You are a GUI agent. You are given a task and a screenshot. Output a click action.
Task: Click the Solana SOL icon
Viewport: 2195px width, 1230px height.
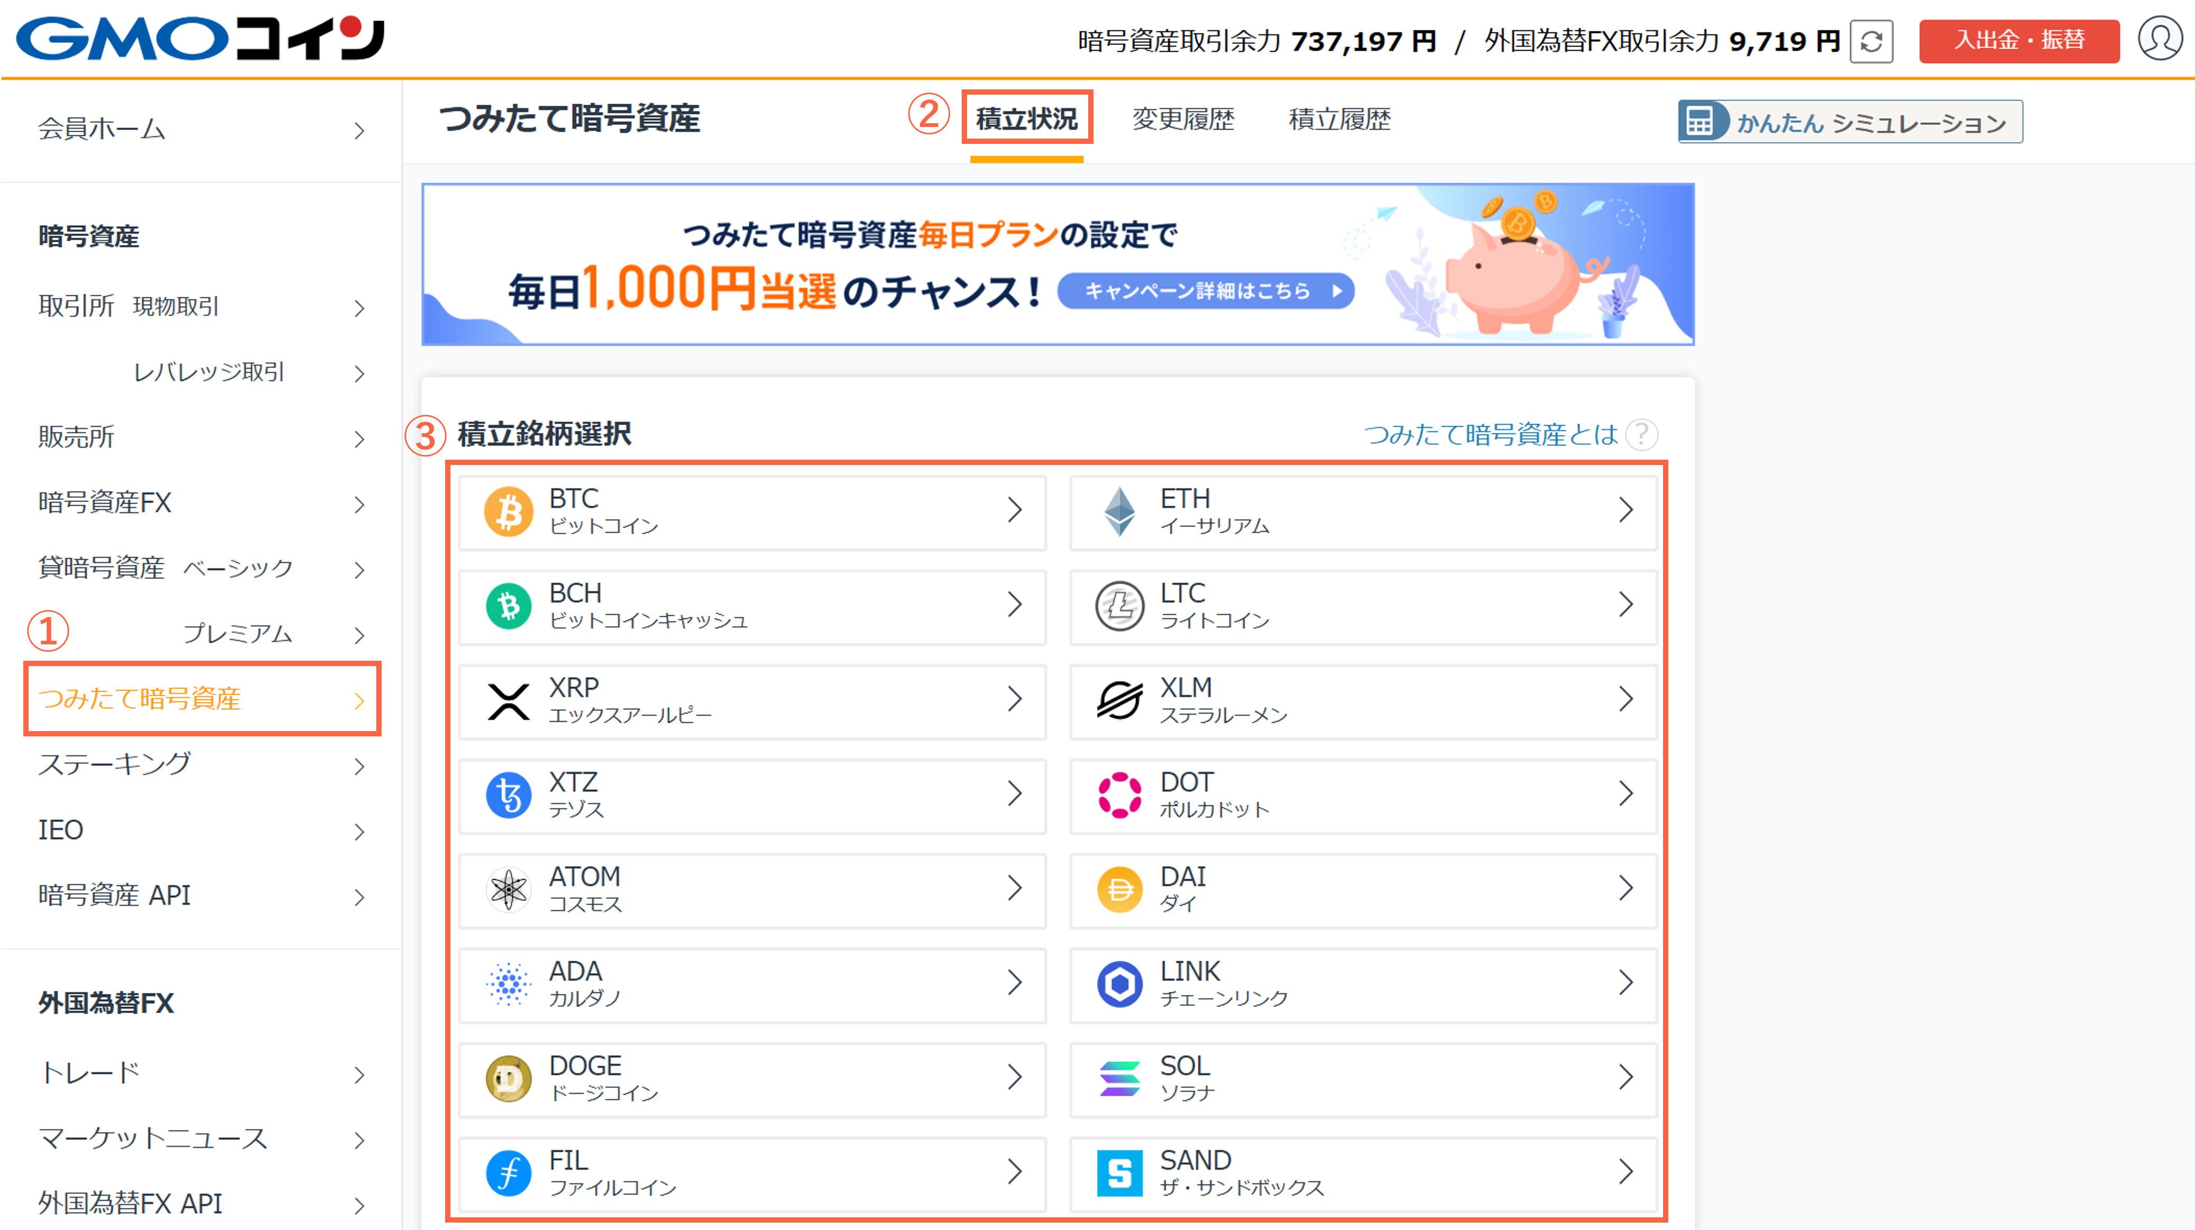(1119, 1078)
